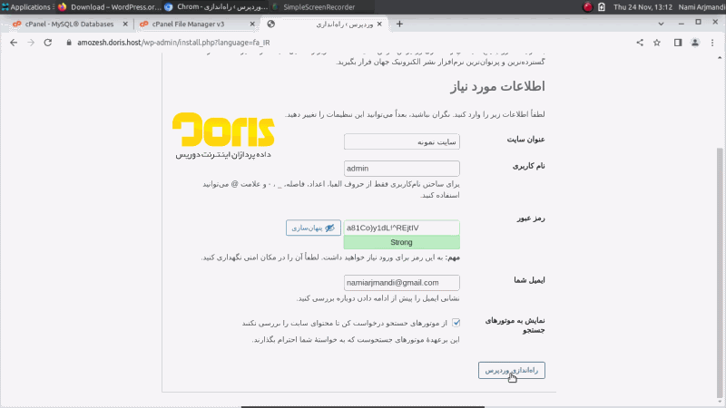The image size is (726, 408).
Task: Edit the email address field
Action: click(402, 283)
